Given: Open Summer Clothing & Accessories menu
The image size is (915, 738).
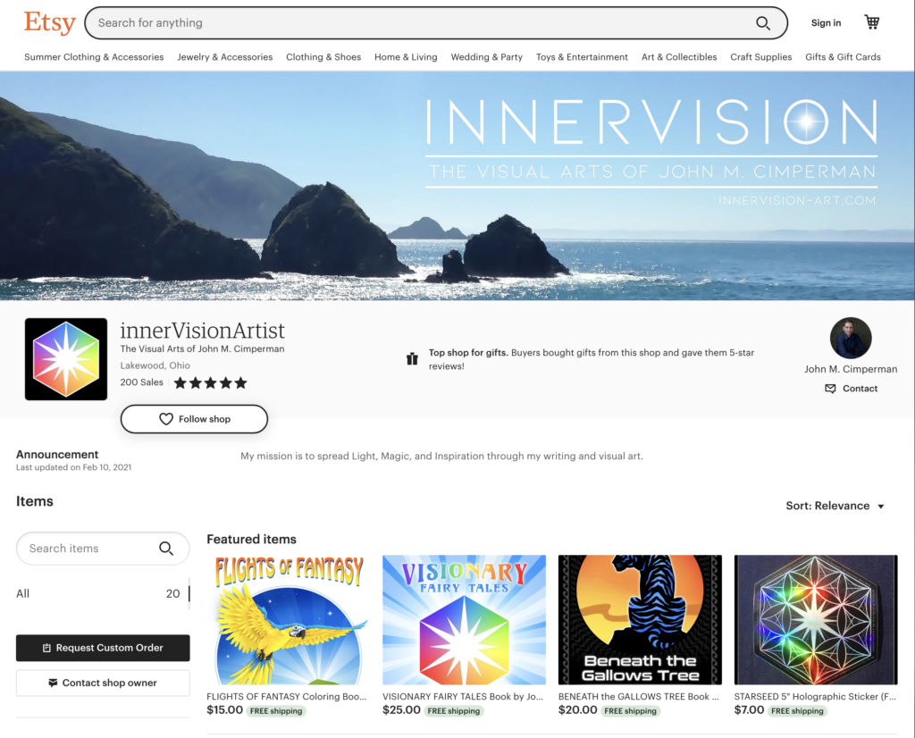Looking at the screenshot, I should [94, 57].
